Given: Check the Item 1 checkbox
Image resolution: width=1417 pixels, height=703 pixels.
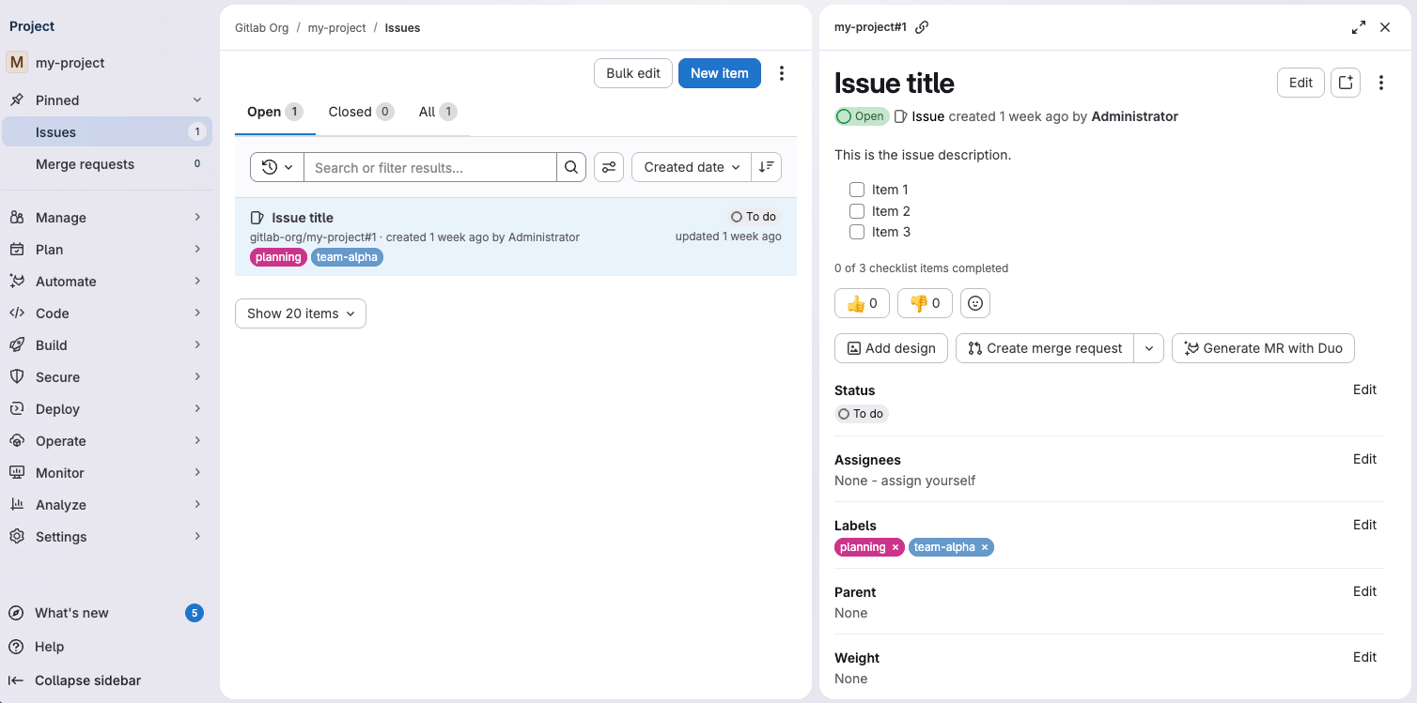Looking at the screenshot, I should coord(857,190).
